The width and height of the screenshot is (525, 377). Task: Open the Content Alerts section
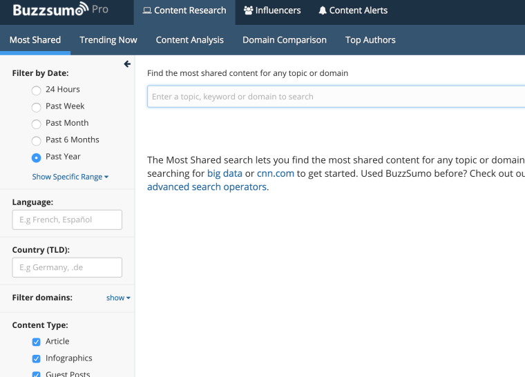tap(353, 11)
